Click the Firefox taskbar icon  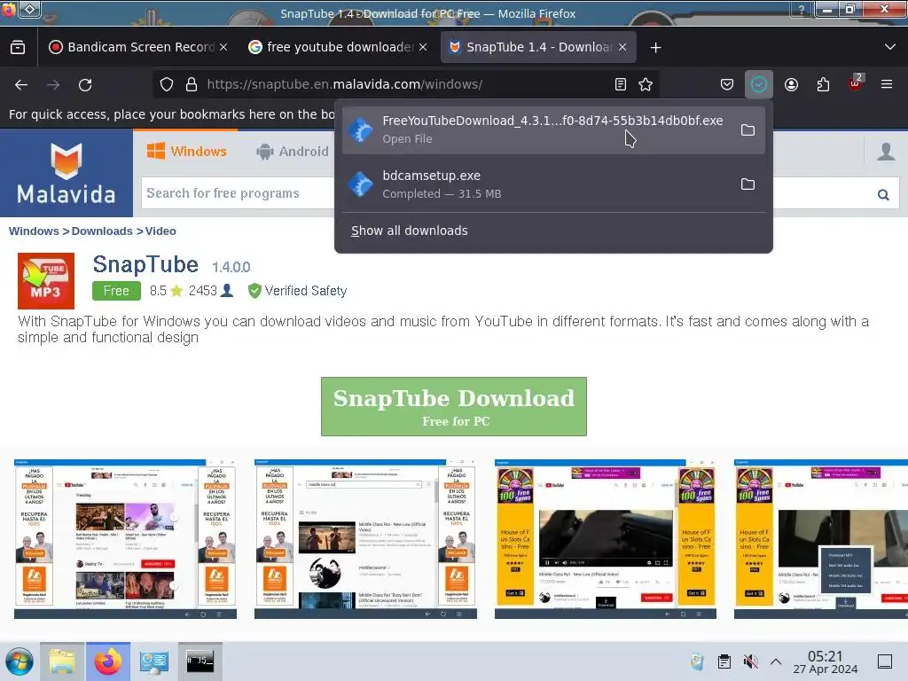click(x=107, y=661)
